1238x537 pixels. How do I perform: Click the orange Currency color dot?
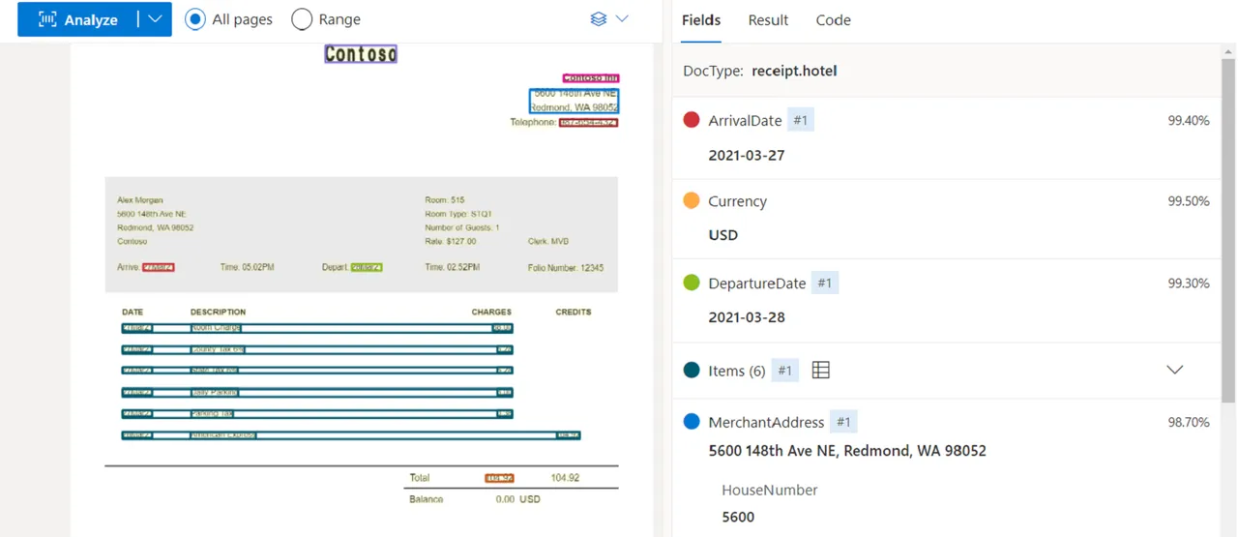pos(692,200)
